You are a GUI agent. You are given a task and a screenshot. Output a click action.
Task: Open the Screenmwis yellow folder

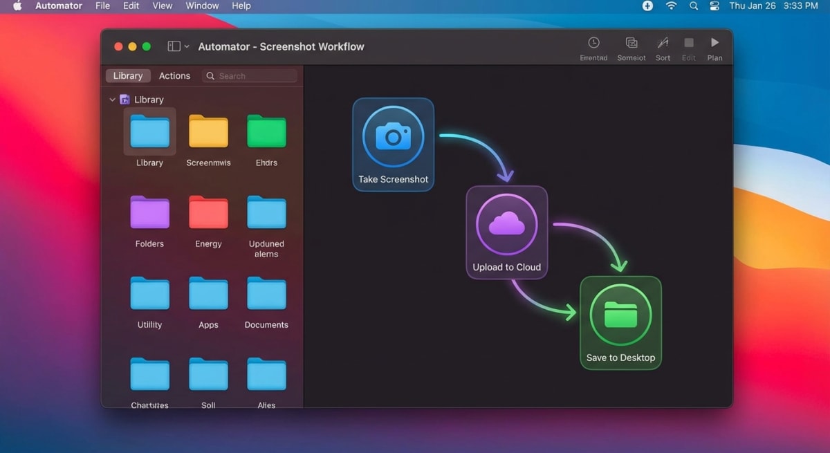(x=208, y=131)
